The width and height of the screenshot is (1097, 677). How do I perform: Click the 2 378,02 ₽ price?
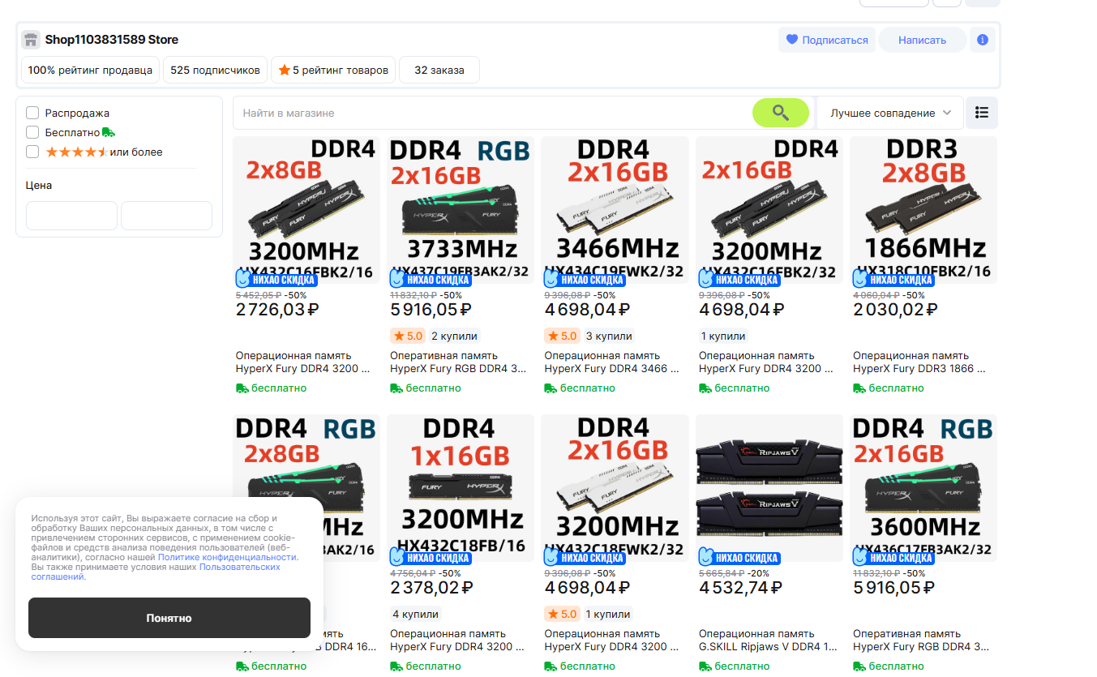click(431, 587)
